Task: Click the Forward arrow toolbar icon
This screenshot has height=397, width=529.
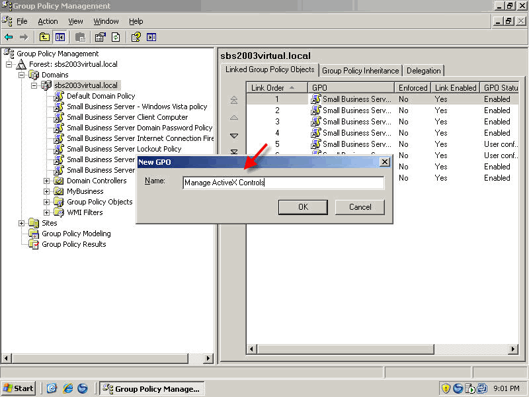Action: coord(24,37)
